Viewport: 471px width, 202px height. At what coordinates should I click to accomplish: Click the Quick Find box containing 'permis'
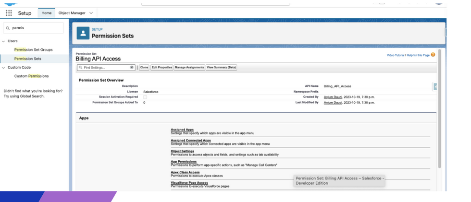[33, 28]
